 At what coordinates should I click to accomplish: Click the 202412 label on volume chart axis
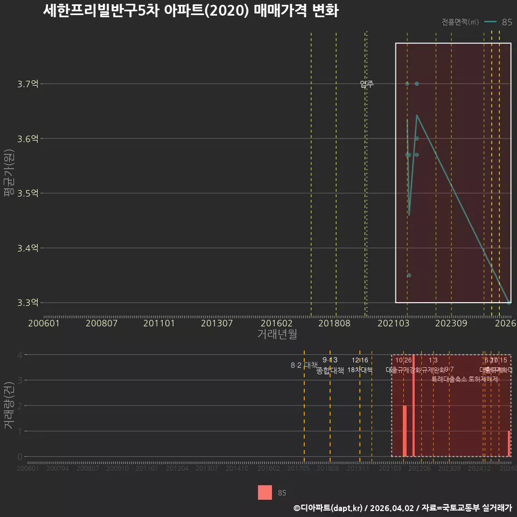pyautogui.click(x=479, y=468)
